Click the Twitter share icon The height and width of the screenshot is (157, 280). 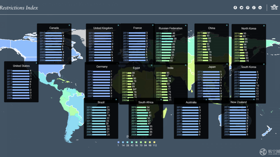[x=241, y=7]
